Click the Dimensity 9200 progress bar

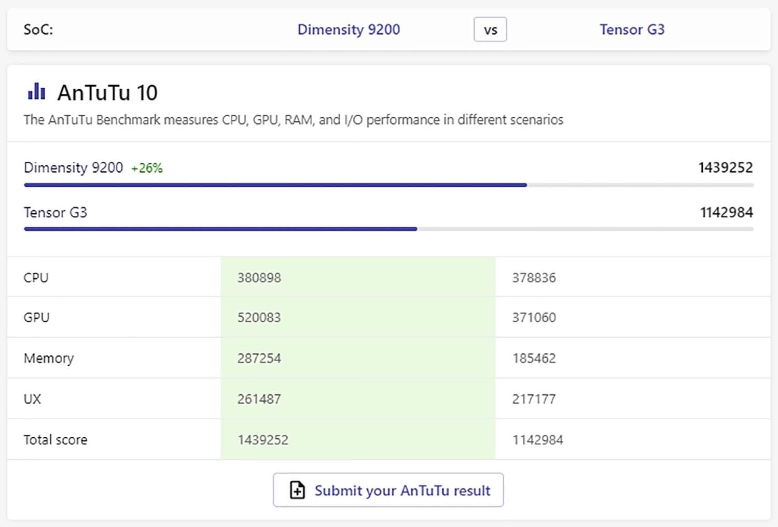(x=388, y=185)
